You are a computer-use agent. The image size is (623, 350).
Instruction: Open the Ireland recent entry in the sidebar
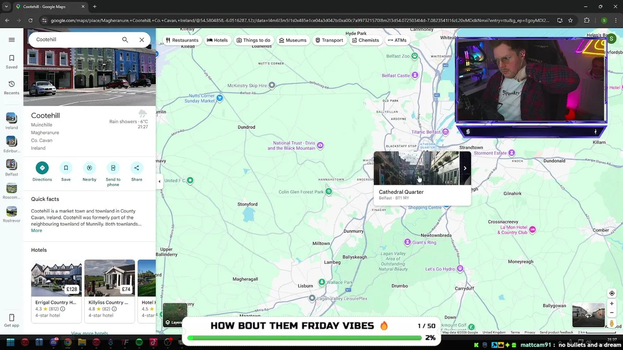12,121
